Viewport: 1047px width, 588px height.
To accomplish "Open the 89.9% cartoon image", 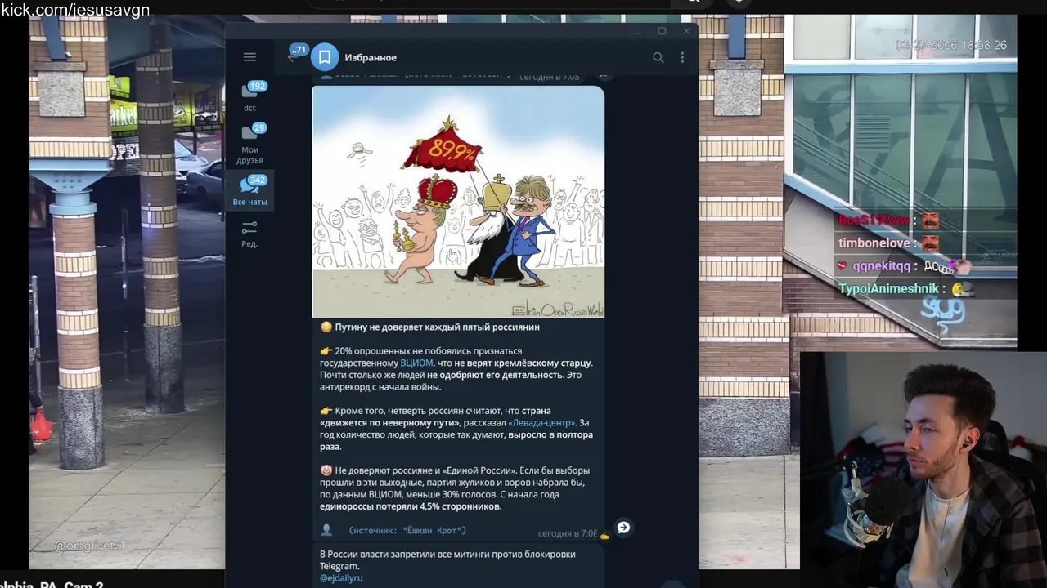I will tap(458, 201).
